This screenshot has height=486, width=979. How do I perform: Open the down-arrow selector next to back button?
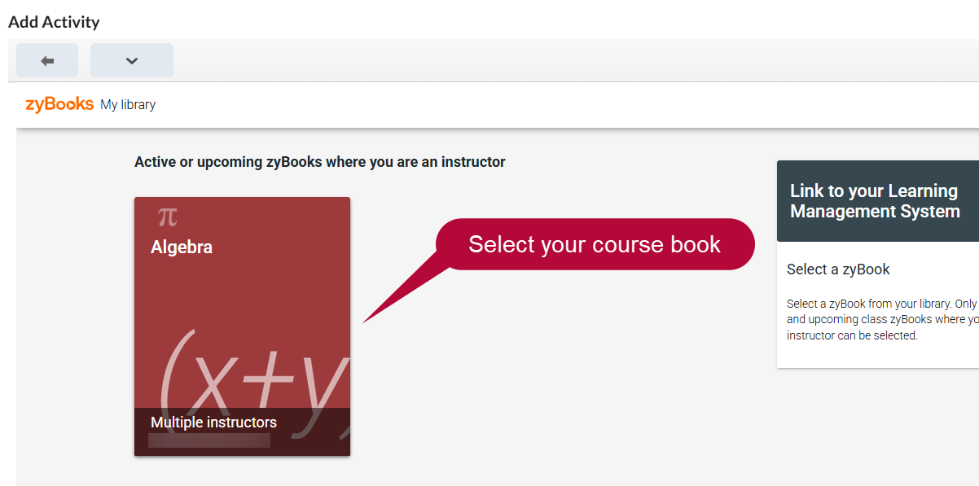click(131, 59)
